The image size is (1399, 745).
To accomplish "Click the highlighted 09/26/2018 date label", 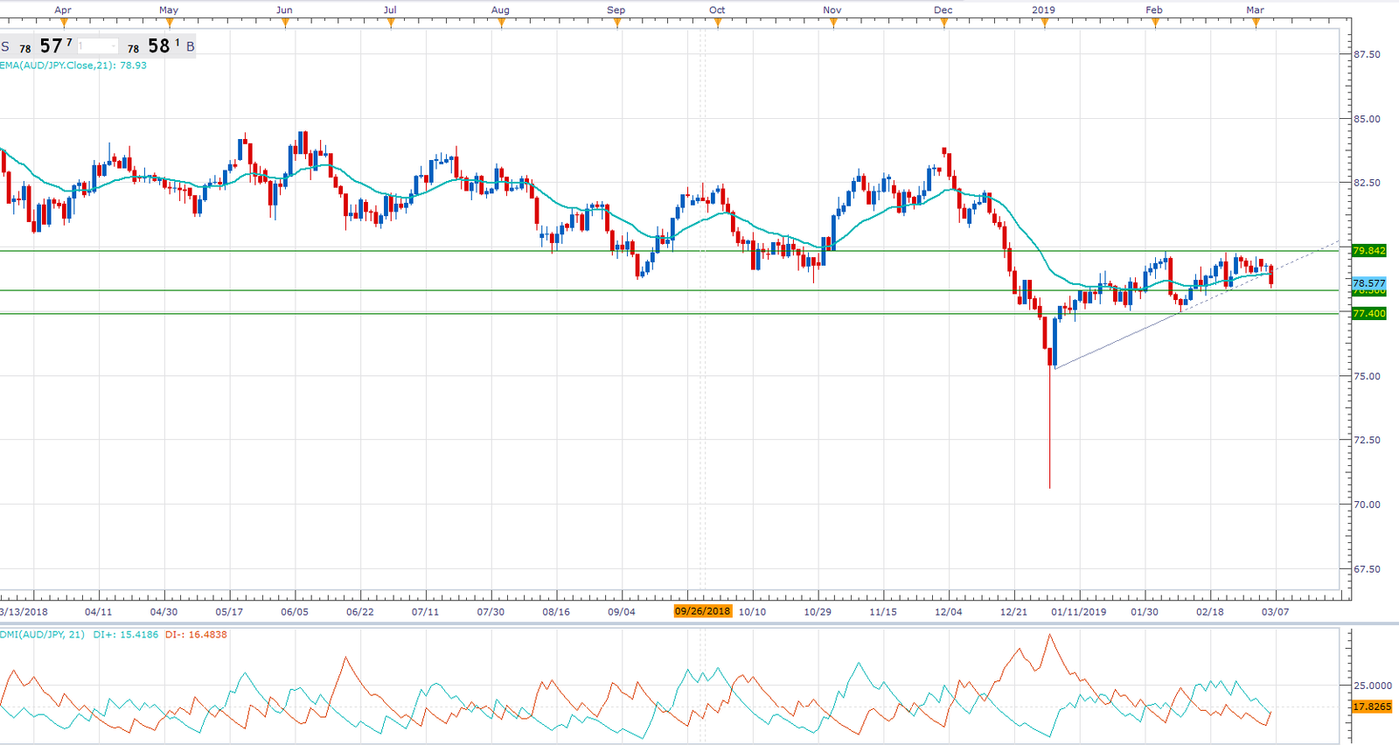I will [x=702, y=611].
